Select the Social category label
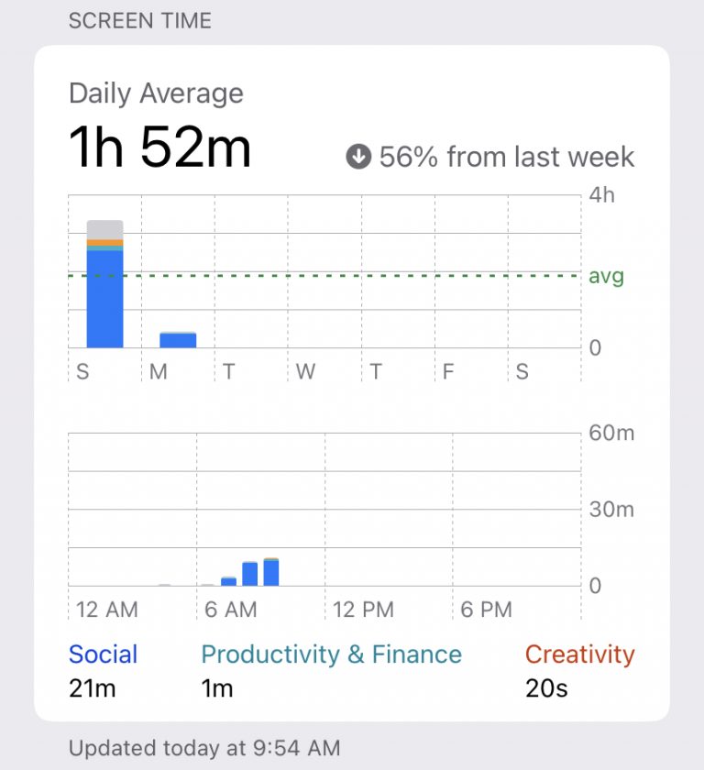The width and height of the screenshot is (704, 770). coord(103,654)
